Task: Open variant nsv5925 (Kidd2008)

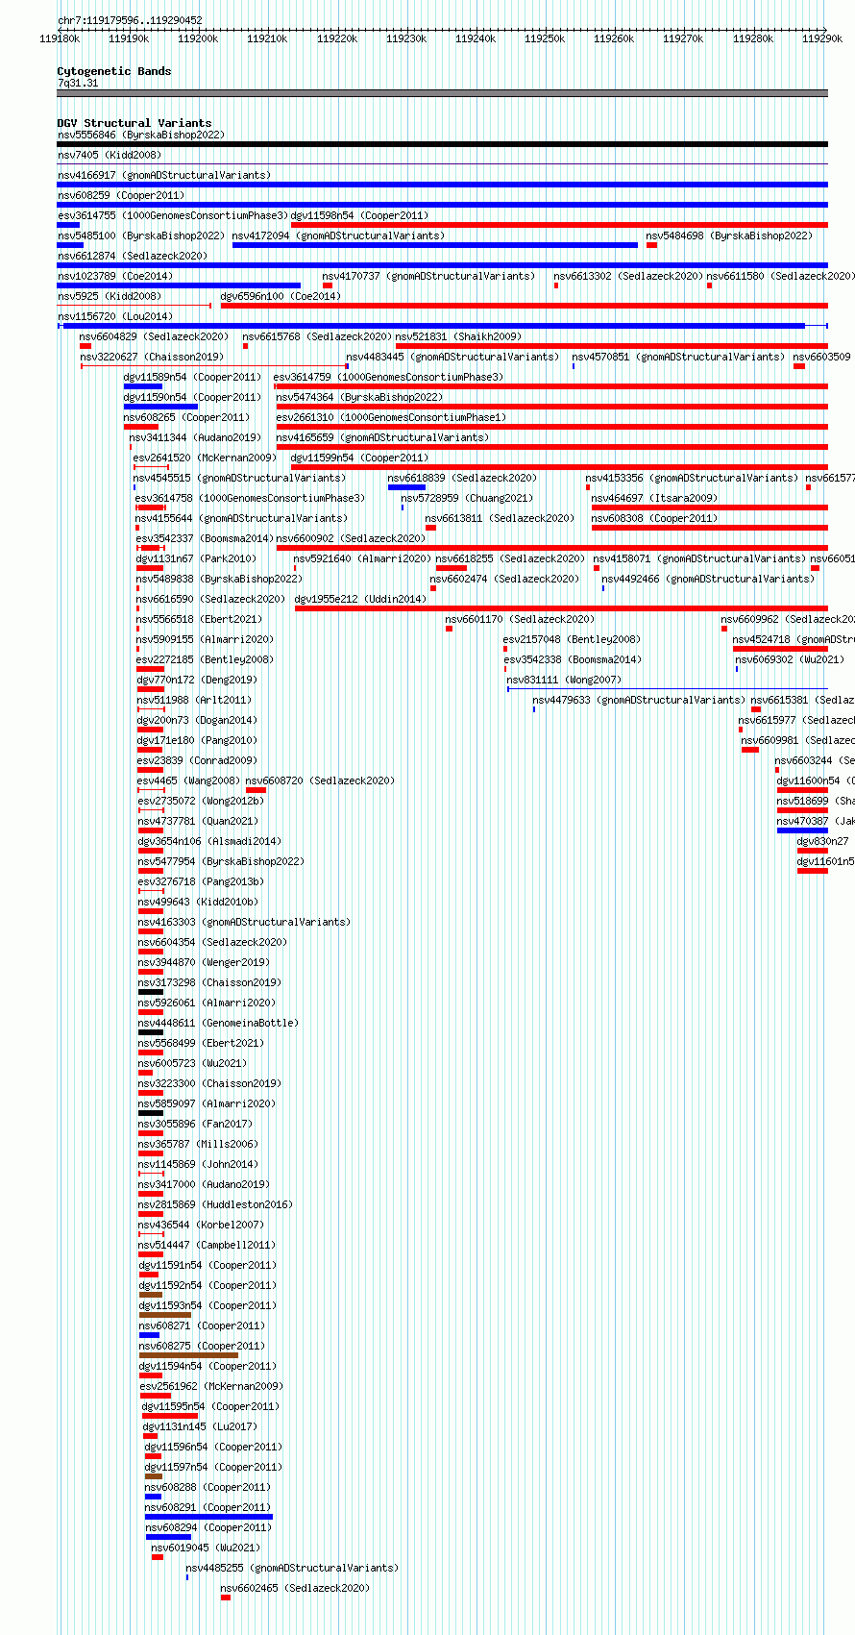Action: (x=110, y=296)
